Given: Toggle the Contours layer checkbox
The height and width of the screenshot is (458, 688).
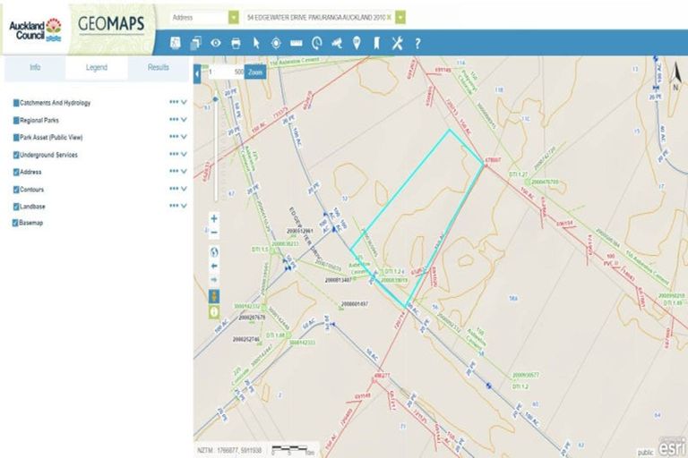Looking at the screenshot, I should [x=16, y=190].
